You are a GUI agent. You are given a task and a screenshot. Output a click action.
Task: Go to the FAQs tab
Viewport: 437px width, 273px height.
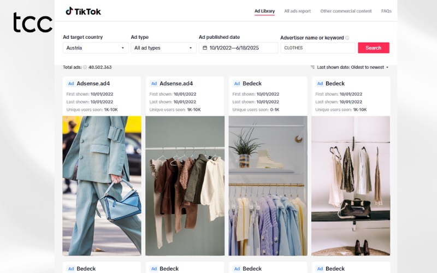[386, 11]
